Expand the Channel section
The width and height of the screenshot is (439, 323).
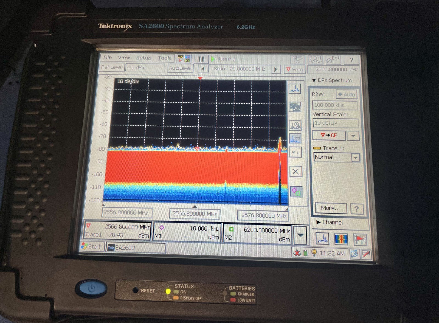pos(319,222)
